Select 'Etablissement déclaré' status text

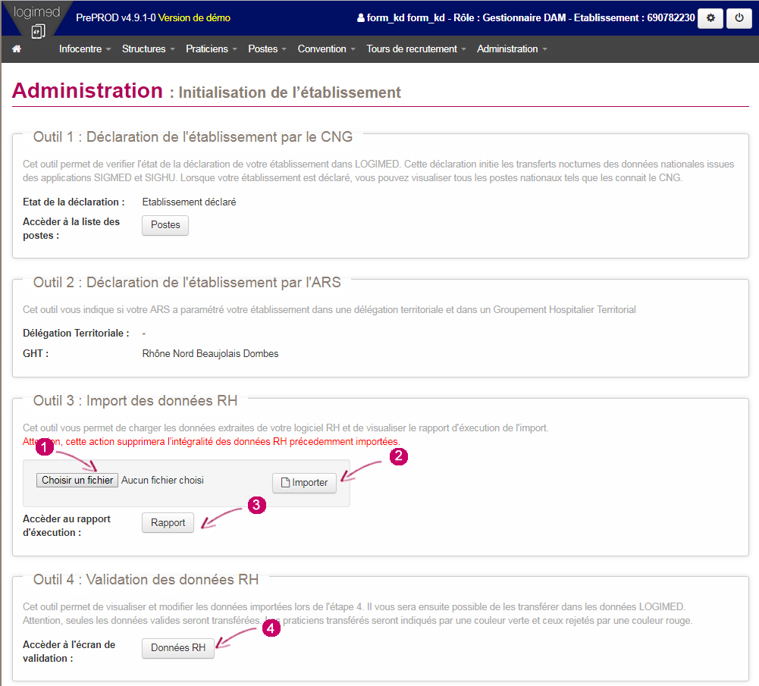tap(189, 202)
